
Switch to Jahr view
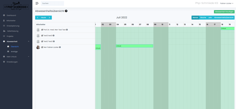tap(210, 18)
